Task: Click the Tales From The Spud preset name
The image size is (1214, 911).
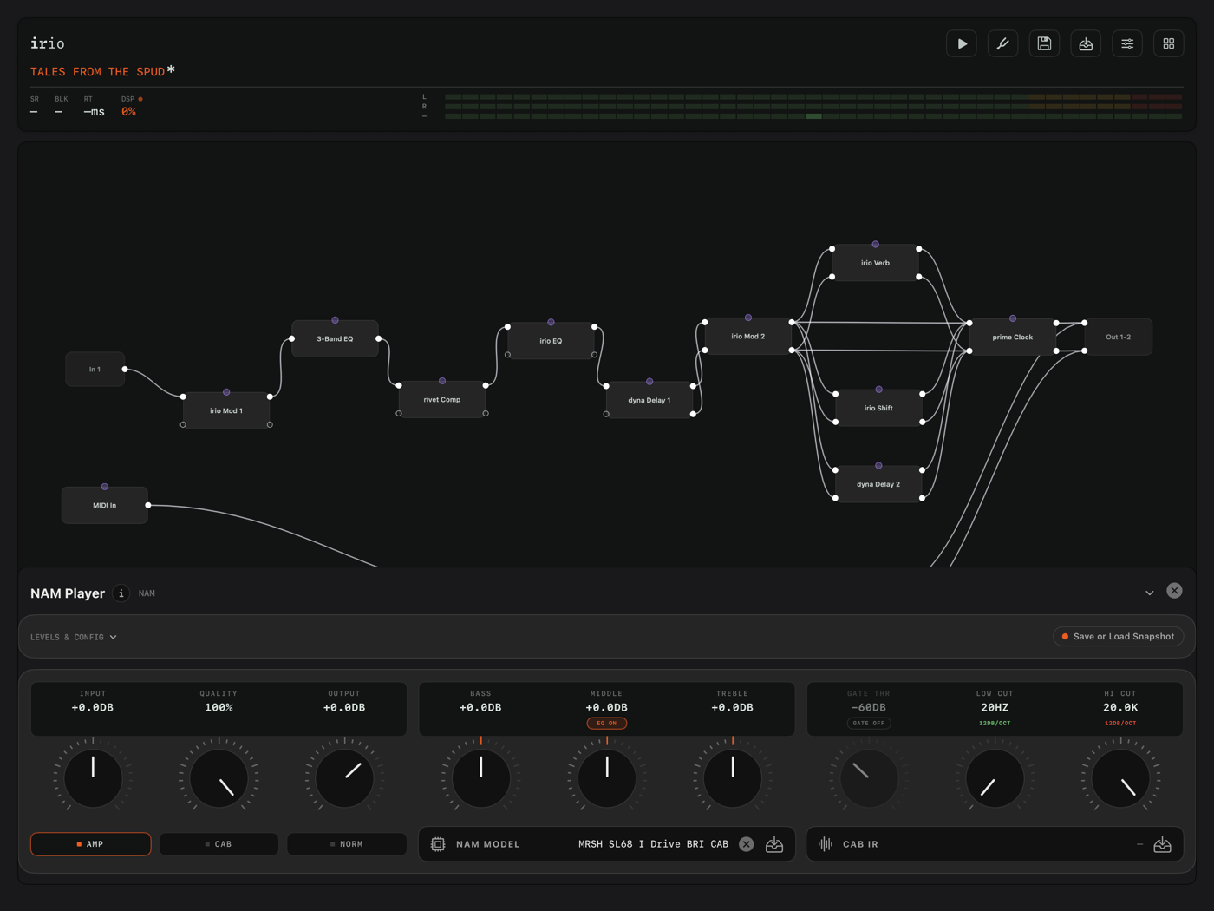Action: coord(98,72)
